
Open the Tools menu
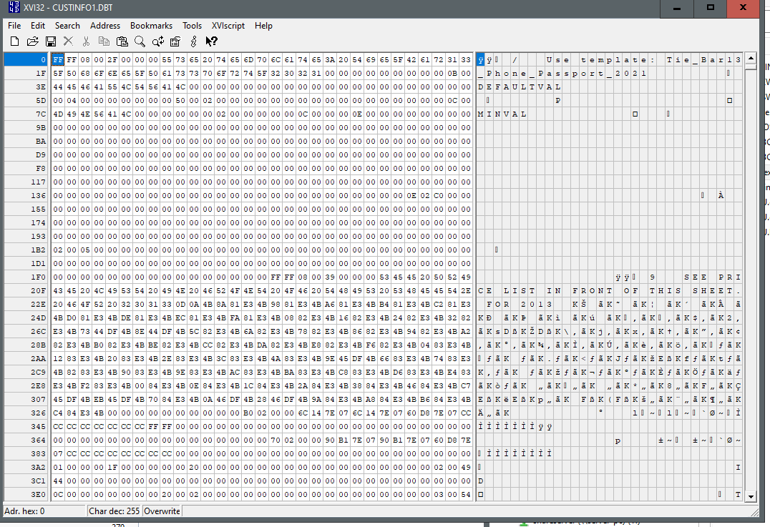click(x=192, y=26)
